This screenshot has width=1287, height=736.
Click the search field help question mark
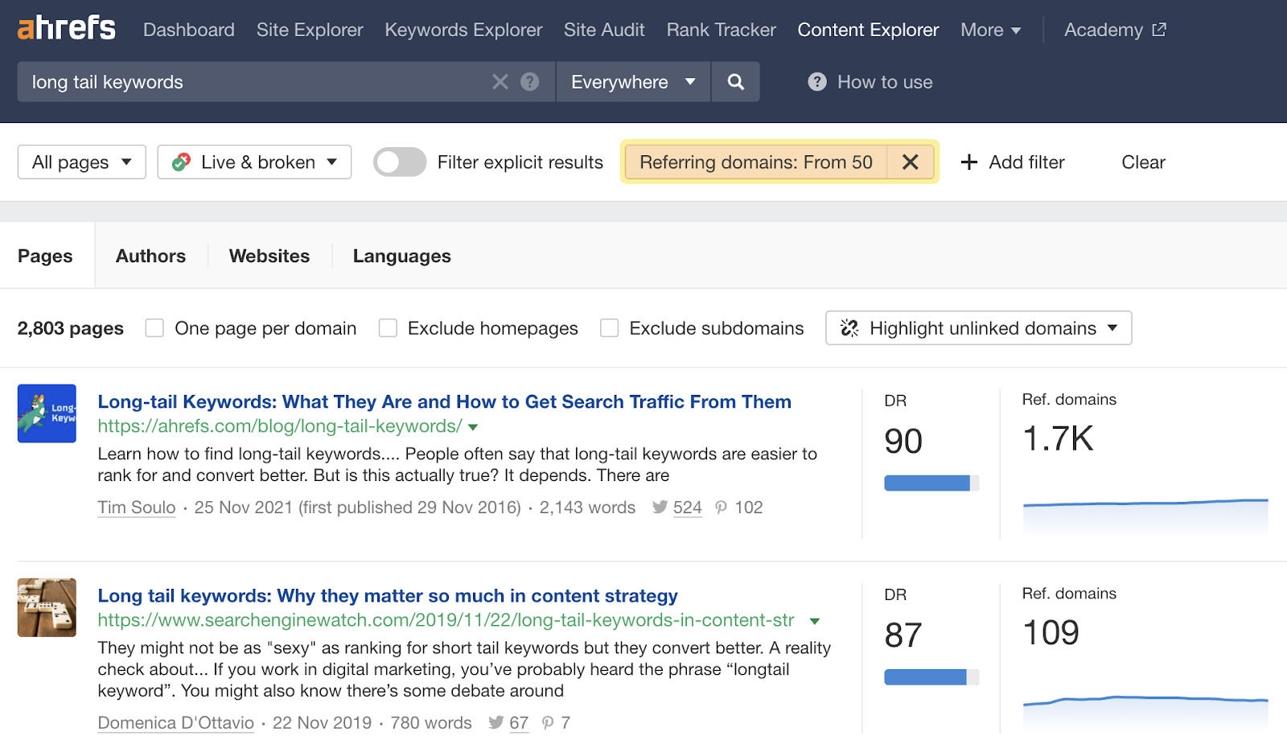(x=529, y=82)
